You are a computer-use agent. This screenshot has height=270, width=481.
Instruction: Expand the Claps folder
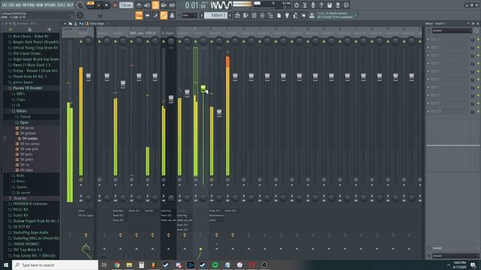[x=20, y=100]
